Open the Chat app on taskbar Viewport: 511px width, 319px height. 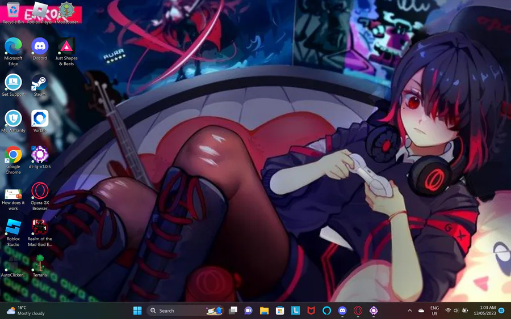pyautogui.click(x=248, y=311)
